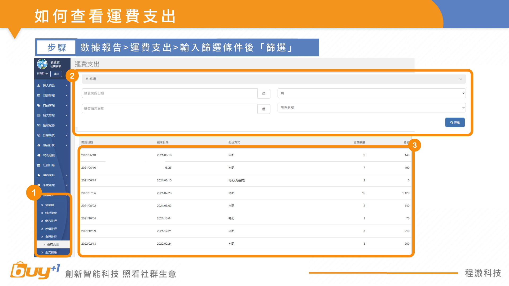Click the 會員資料 person icon

click(x=39, y=175)
